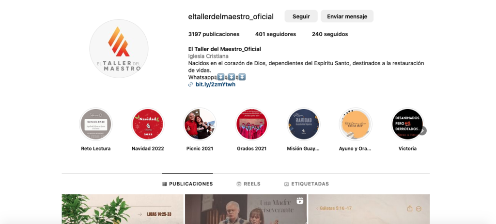Open the bit.ly/2zmYtwh bio link
The width and height of the screenshot is (496, 224).
(x=216, y=84)
